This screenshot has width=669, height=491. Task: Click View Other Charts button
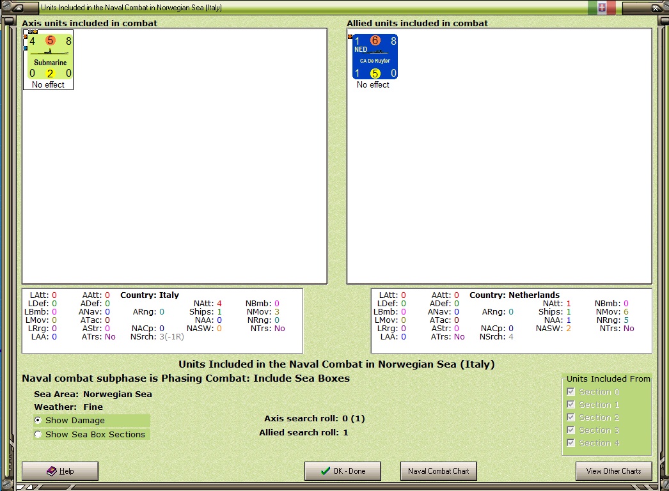tap(613, 471)
